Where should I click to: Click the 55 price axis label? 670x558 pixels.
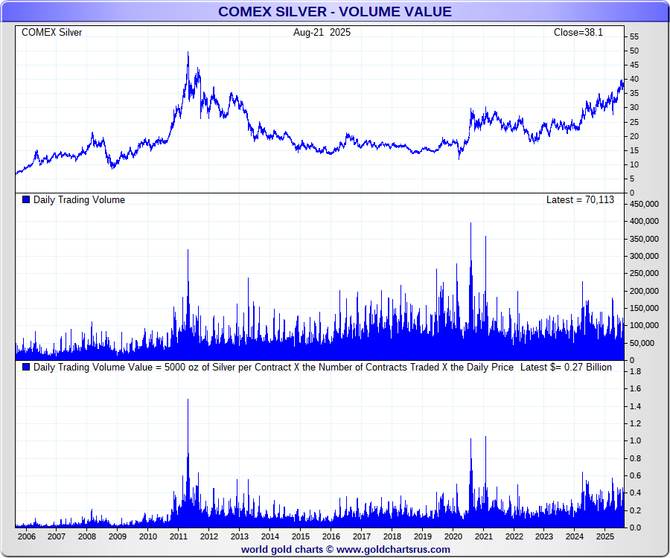pos(634,36)
